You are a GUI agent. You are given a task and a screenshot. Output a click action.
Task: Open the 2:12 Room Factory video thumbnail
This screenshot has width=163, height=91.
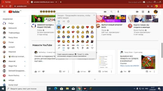point(143,19)
